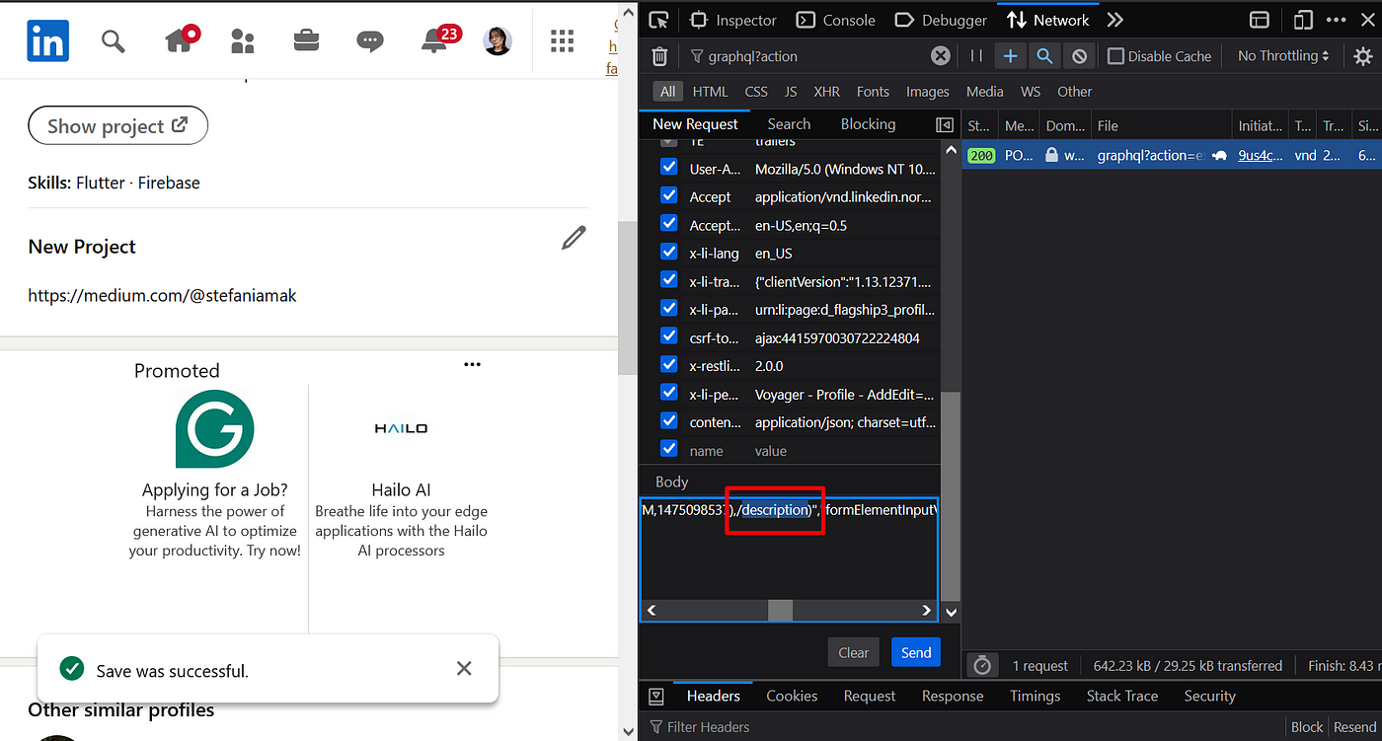Screen dimensions: 1382x741
Task: Uncheck the Accept header checkbox
Action: click(x=668, y=196)
